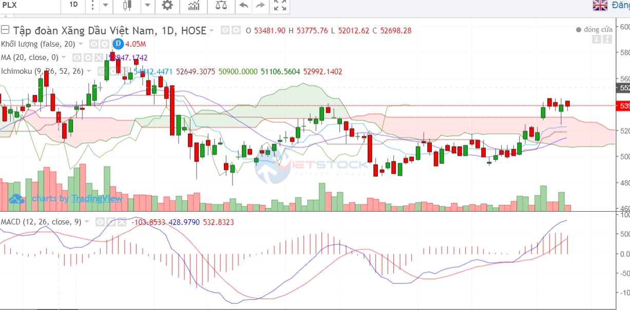Collapse the indicator legend box
This screenshot has height=310, width=630.
pyautogui.click(x=5, y=30)
